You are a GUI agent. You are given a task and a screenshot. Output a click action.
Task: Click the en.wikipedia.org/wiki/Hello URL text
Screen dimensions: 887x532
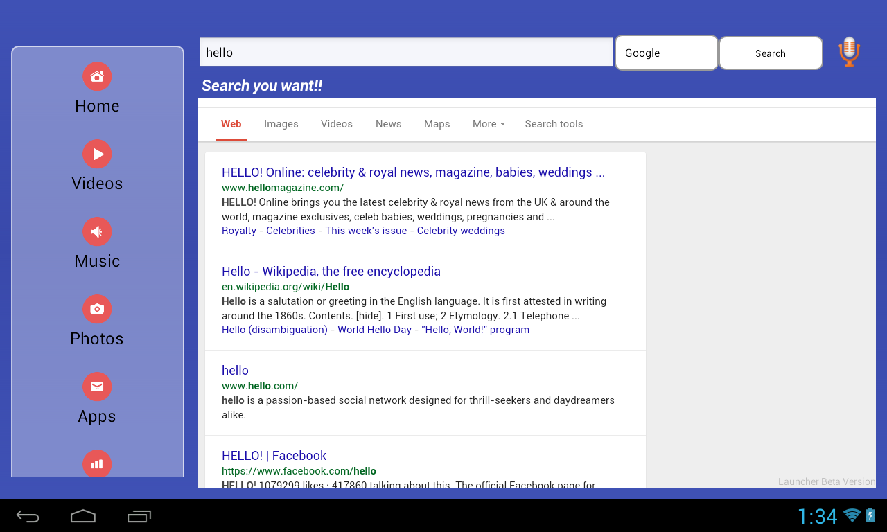click(x=286, y=287)
